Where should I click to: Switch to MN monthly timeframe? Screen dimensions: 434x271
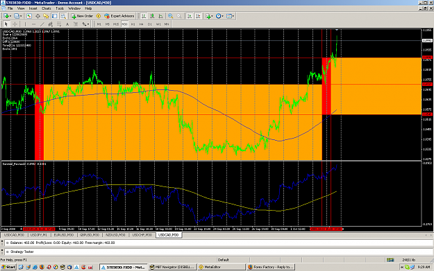(x=167, y=24)
